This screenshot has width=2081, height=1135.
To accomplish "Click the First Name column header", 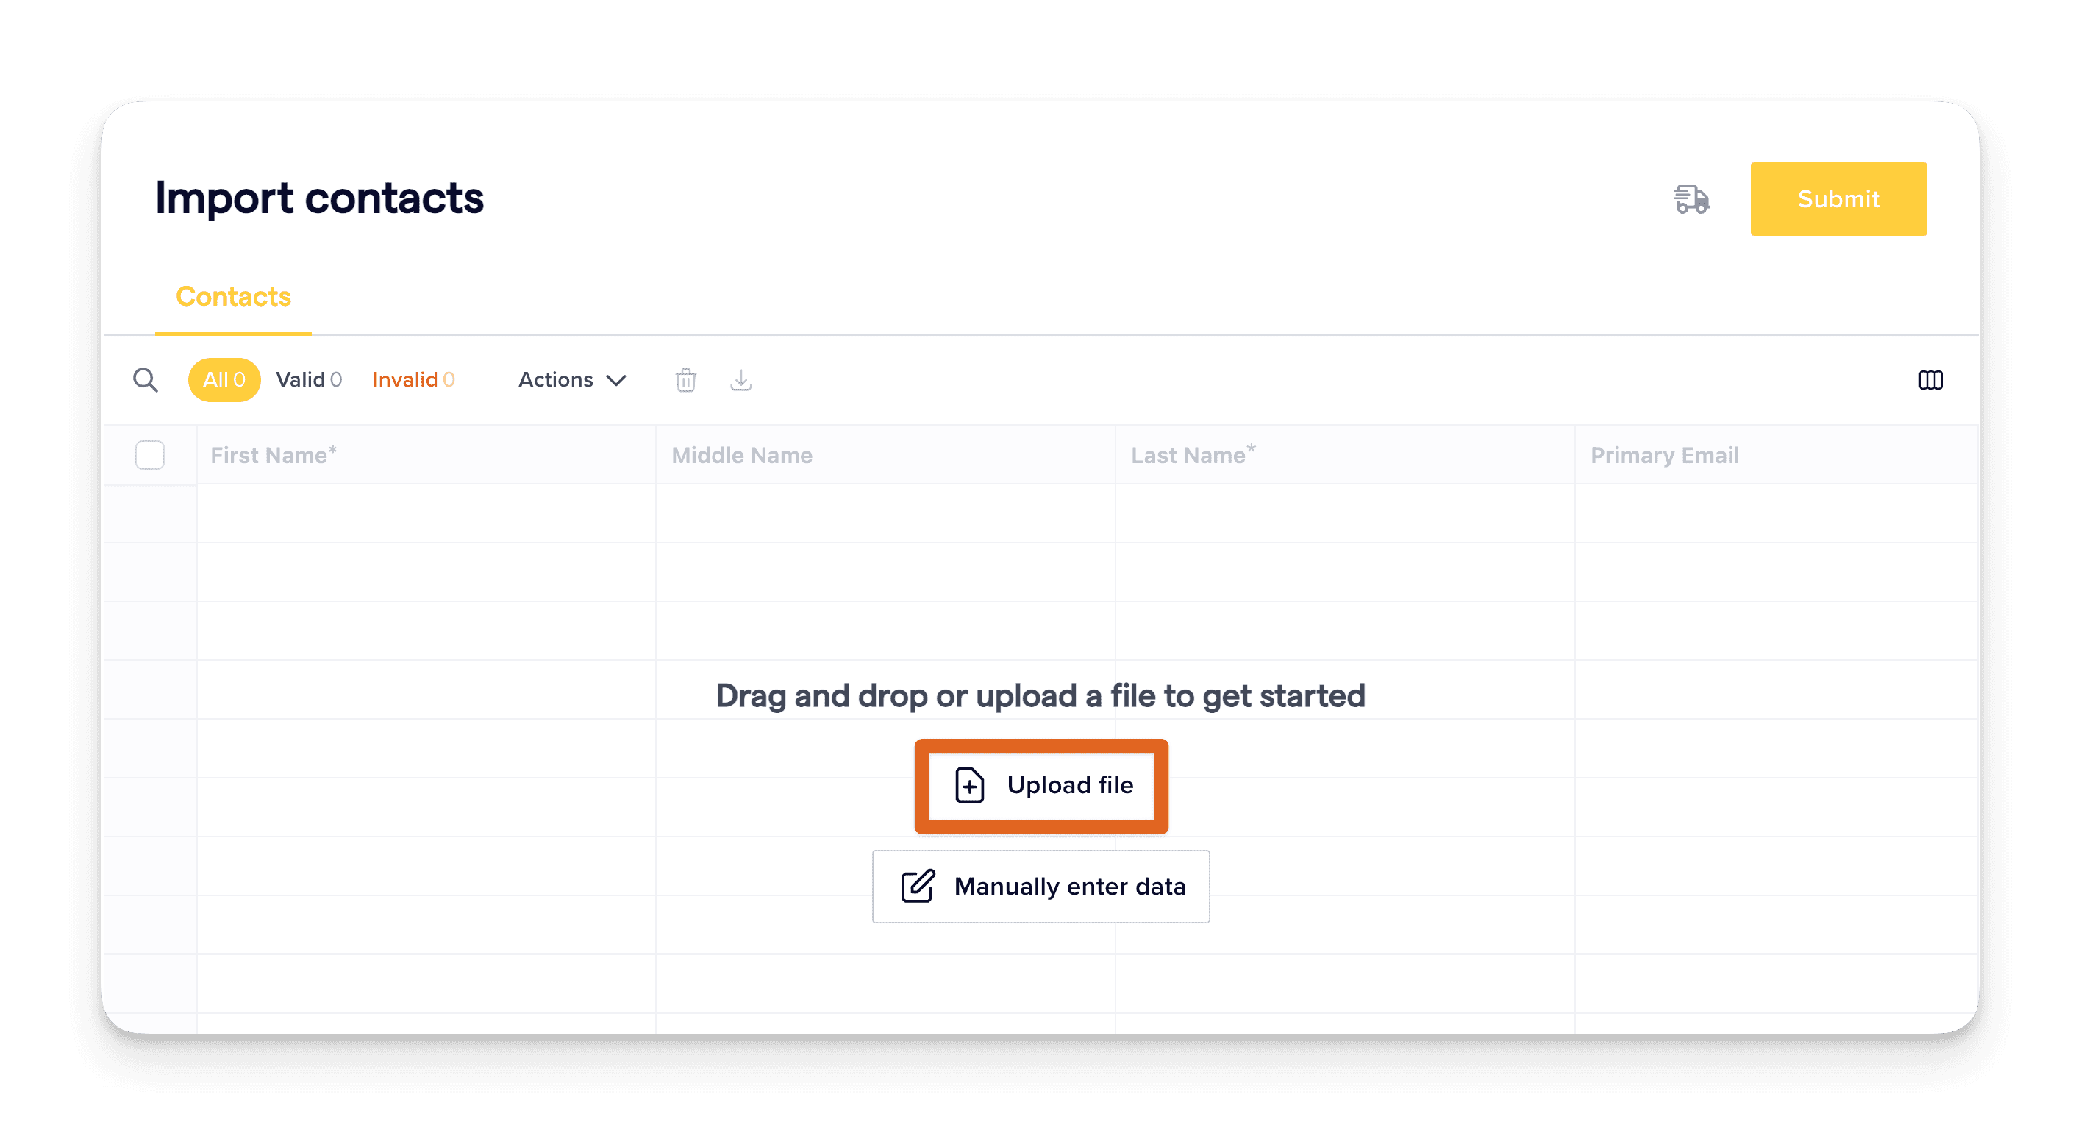I will (273, 456).
